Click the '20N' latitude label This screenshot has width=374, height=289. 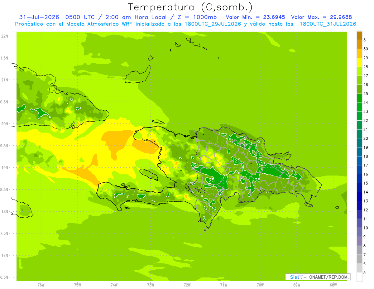[x=5, y=124]
